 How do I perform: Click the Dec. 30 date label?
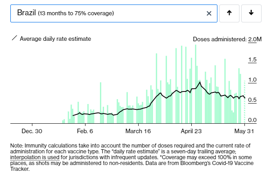(x=32, y=131)
